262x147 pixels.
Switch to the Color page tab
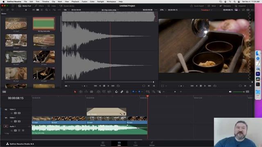click(x=136, y=144)
